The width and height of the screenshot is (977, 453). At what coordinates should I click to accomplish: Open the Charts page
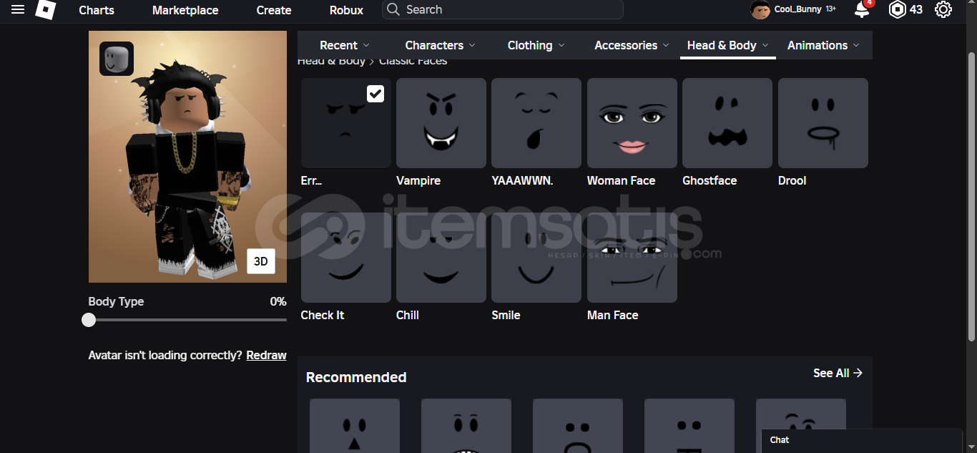(97, 10)
